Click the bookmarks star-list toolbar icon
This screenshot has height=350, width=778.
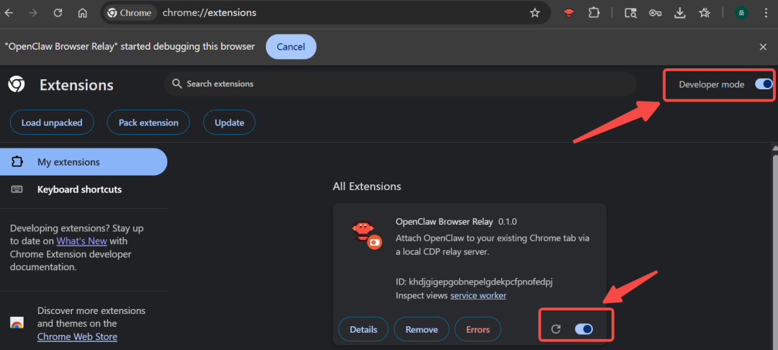[705, 13]
